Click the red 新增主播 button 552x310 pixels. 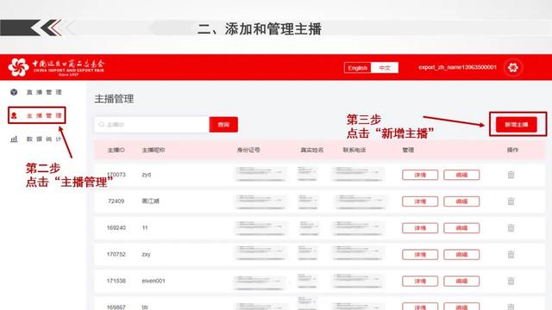tap(516, 124)
